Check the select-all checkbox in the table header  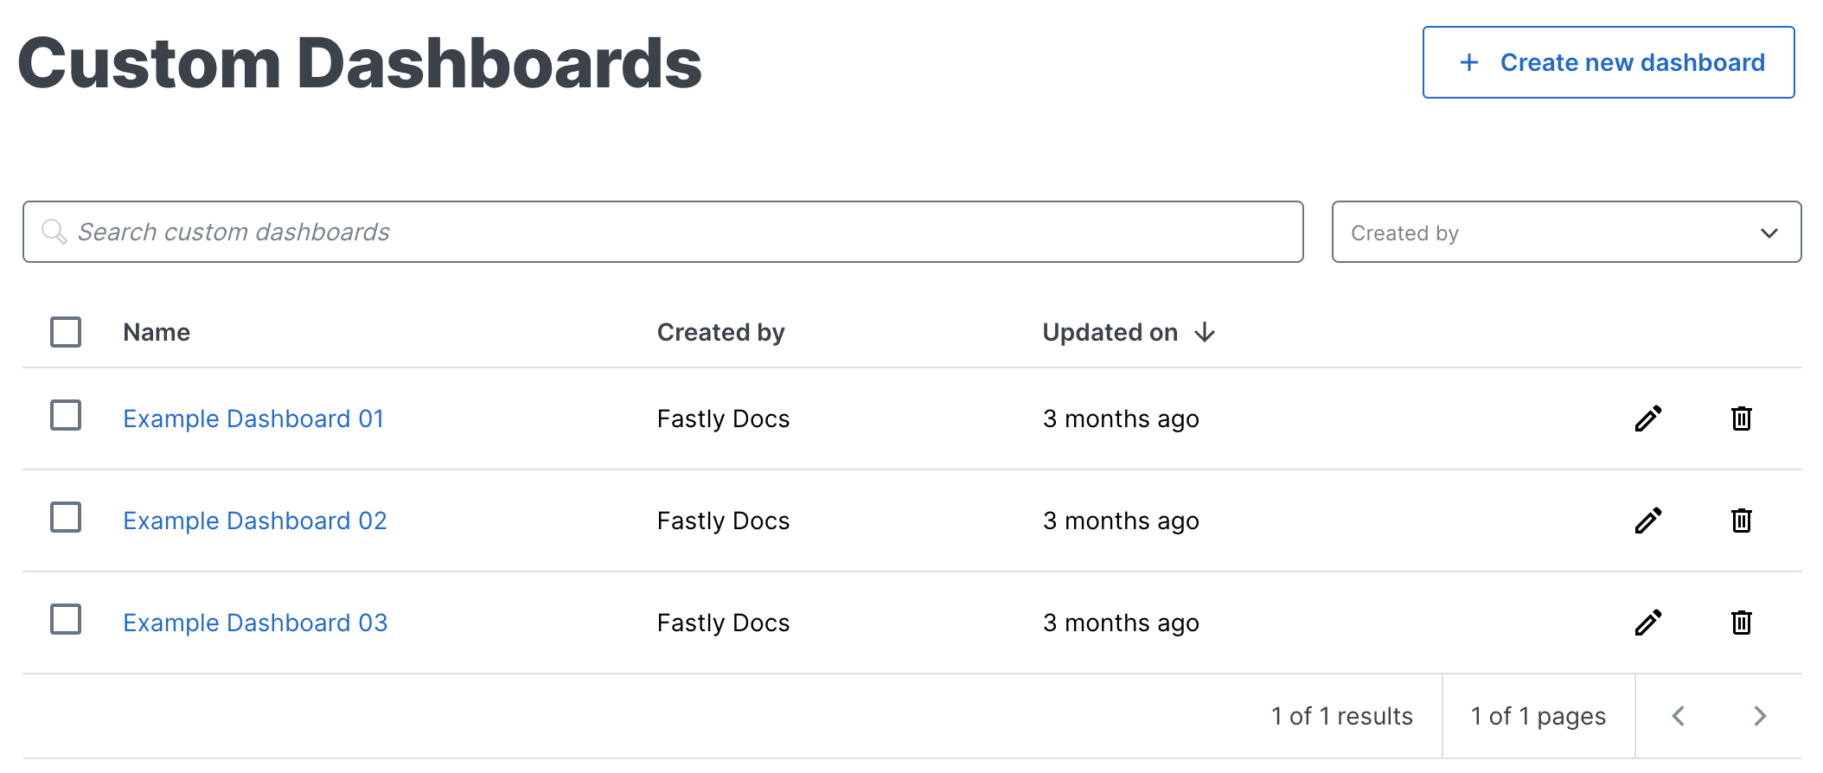(65, 331)
